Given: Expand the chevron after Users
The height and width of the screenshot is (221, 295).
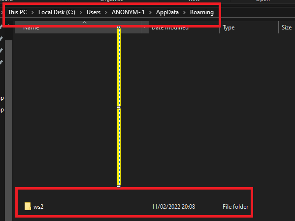Looking at the screenshot, I should click(x=106, y=12).
